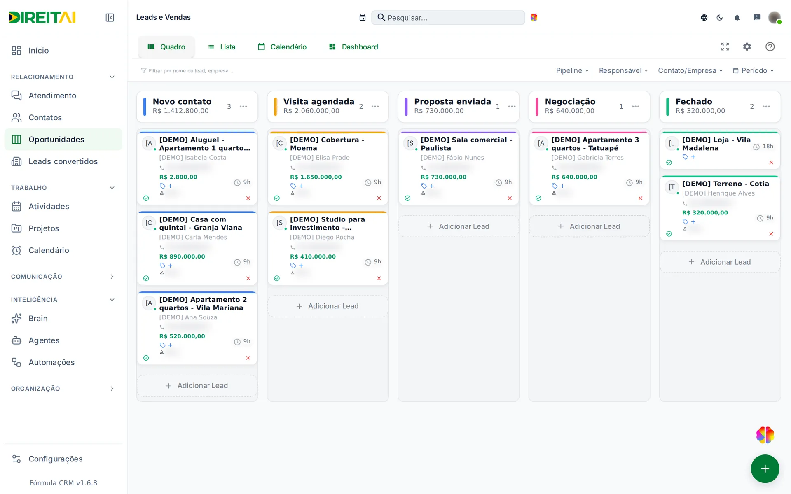Switch to the Calendário view tab
Screen dimensions: 791x494
tap(282, 47)
